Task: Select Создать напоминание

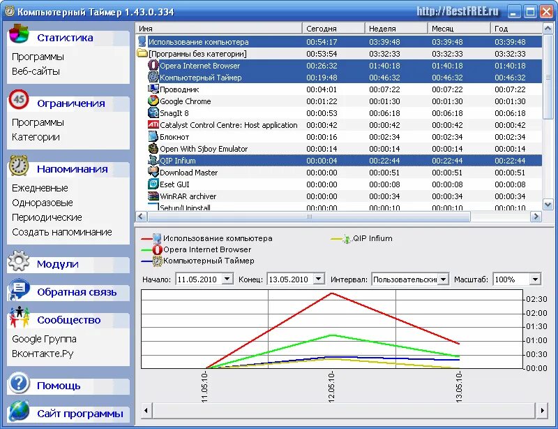Action: 62,232
